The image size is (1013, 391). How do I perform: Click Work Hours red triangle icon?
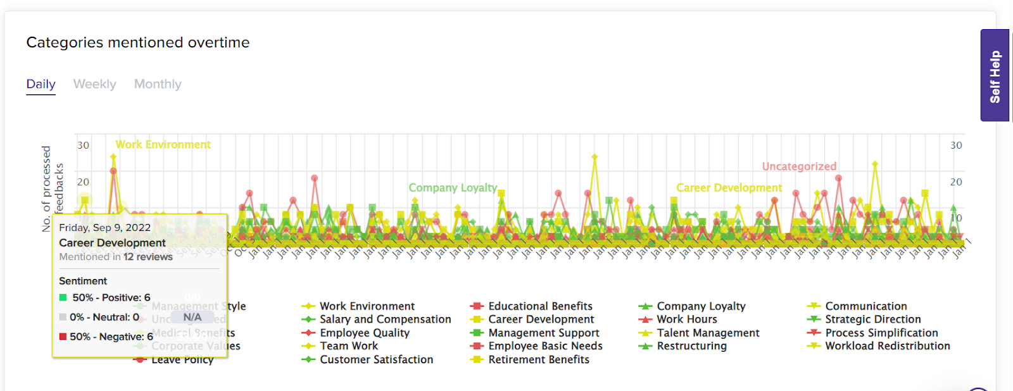pos(645,320)
